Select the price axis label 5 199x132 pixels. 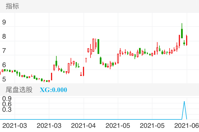[4, 79]
